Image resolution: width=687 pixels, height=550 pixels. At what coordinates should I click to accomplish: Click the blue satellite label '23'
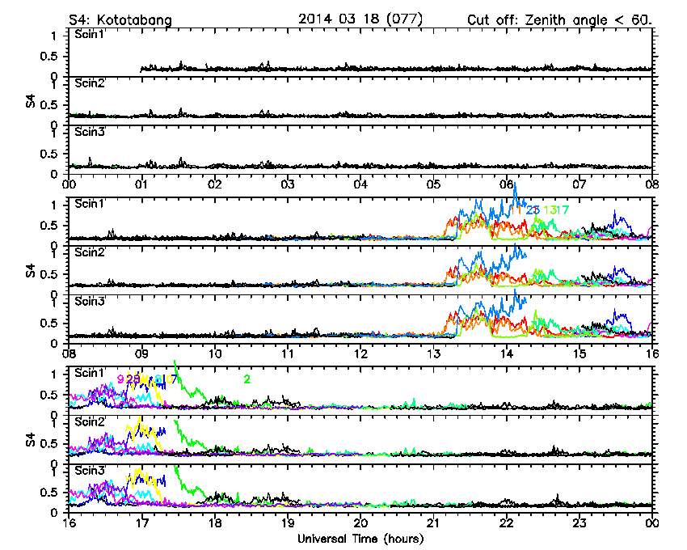[533, 210]
